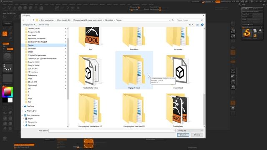Click the 'Отмена' button

197,135
